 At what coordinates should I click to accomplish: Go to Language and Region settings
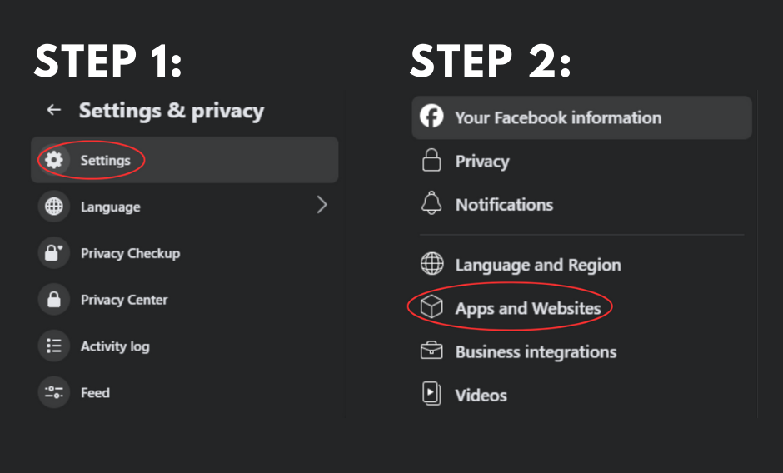tap(537, 265)
